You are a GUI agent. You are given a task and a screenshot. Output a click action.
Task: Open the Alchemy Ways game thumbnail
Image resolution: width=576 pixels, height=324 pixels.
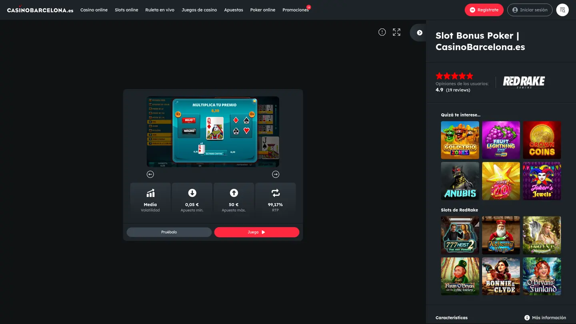(x=501, y=235)
